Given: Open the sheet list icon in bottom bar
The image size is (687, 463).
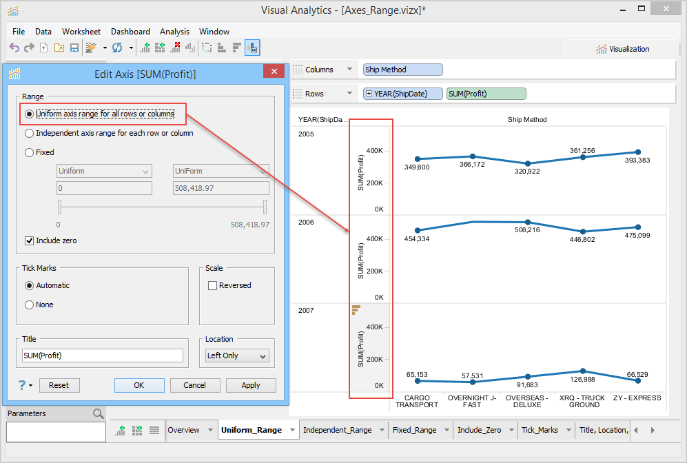Looking at the screenshot, I should pos(154,431).
